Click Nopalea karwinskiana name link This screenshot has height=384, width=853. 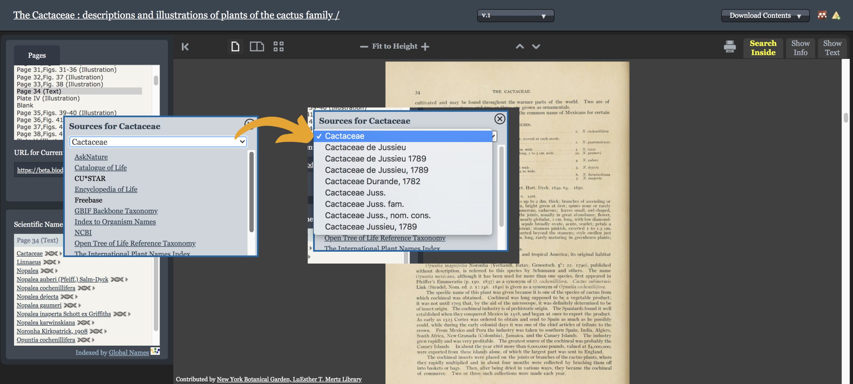coord(46,323)
